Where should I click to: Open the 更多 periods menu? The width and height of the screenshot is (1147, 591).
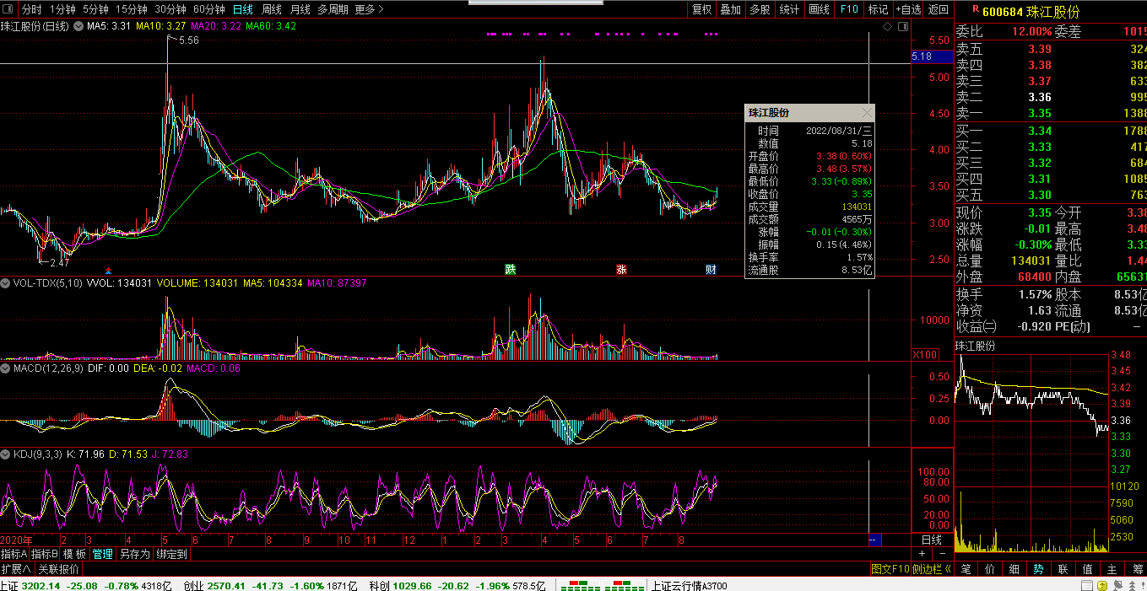click(x=369, y=9)
